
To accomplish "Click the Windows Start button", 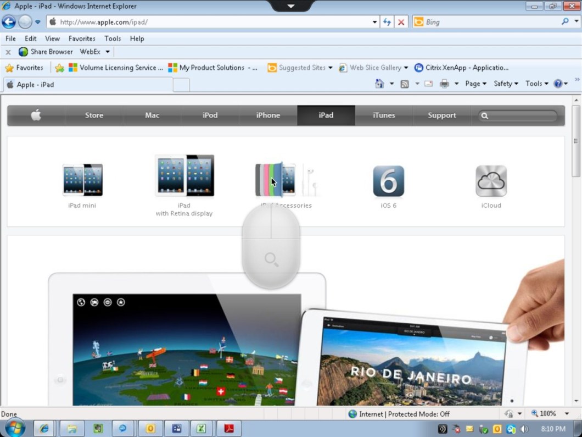I will 14,428.
